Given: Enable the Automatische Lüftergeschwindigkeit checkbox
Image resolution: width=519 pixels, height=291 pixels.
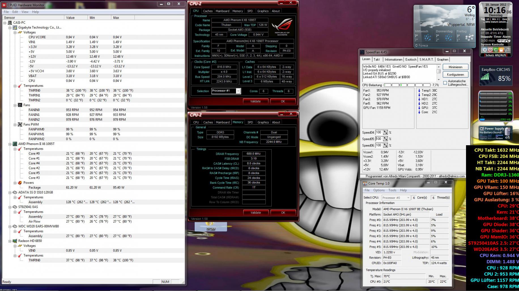Looking at the screenshot, I should [x=445, y=83].
